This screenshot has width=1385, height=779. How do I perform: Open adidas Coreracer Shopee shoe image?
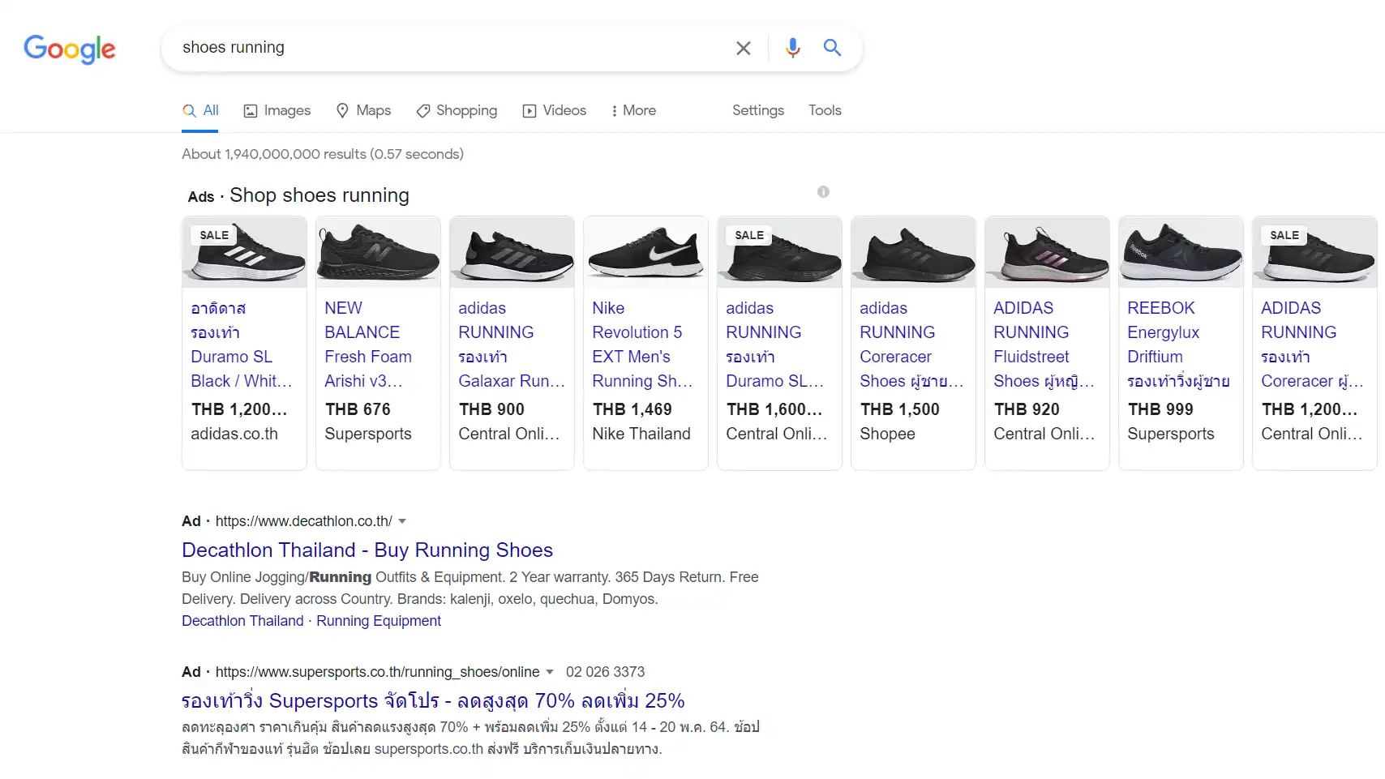pos(913,252)
